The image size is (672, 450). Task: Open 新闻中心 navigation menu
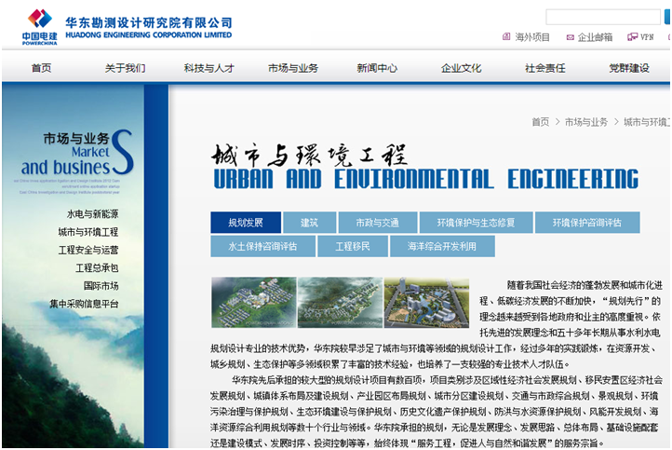click(x=376, y=68)
